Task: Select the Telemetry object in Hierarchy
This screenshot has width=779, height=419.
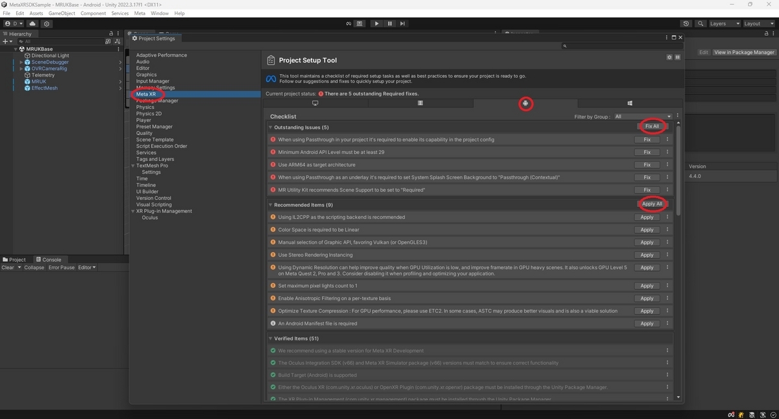Action: [x=43, y=75]
